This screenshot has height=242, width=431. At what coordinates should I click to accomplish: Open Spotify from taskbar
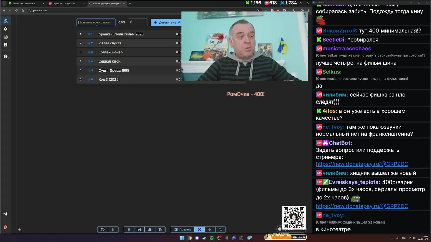pos(212,238)
